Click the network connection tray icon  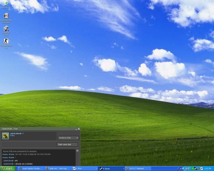189,169
